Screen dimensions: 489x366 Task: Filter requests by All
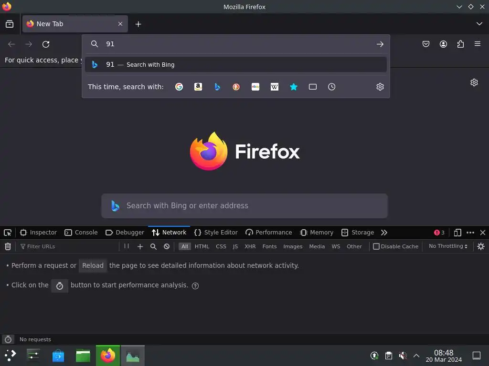tap(185, 246)
